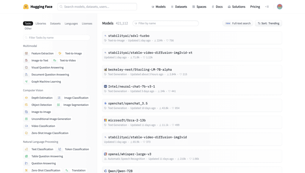This screenshot has height=173, width=305.
Task: Open openai/whisper-large-v3 model
Action: [192, 156]
